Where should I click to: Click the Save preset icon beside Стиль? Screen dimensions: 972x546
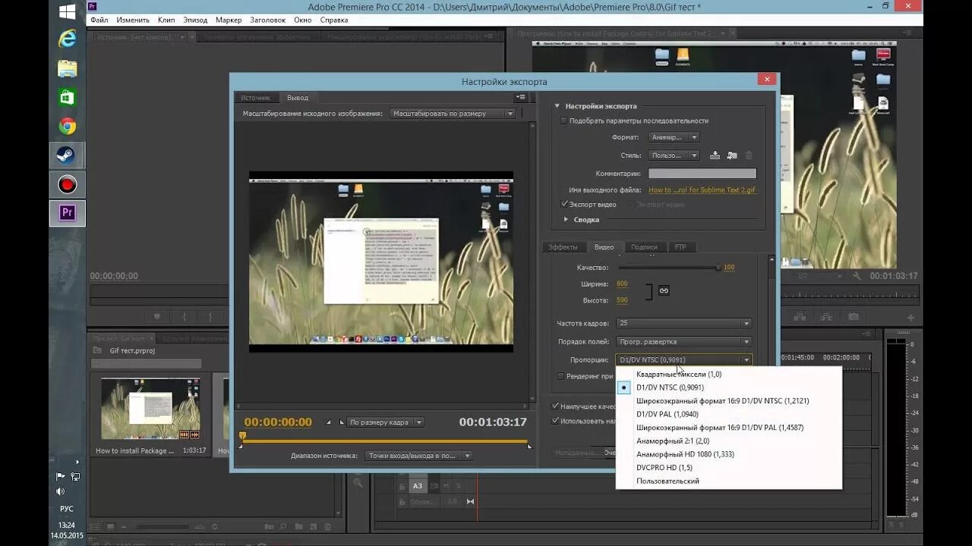[715, 155]
